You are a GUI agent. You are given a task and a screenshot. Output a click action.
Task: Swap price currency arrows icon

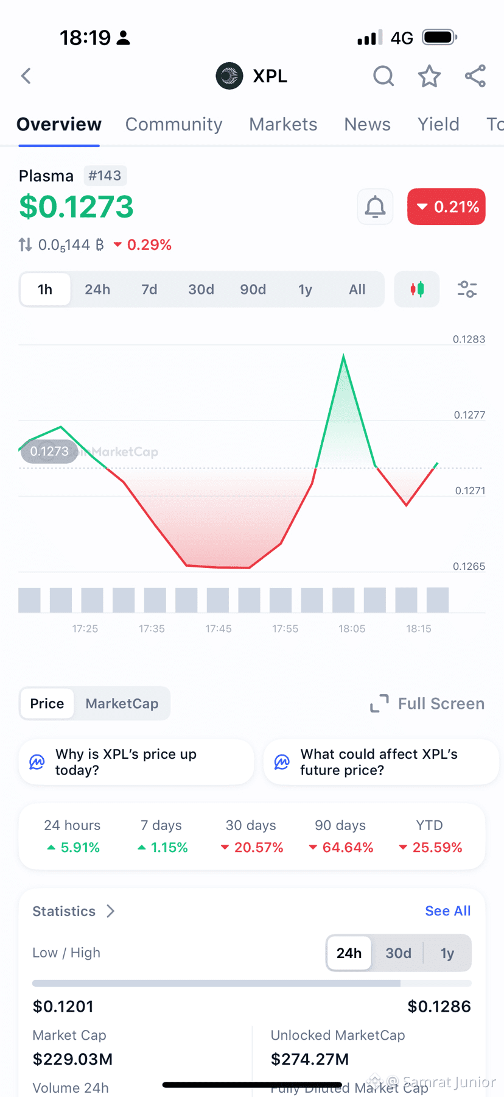click(x=25, y=245)
